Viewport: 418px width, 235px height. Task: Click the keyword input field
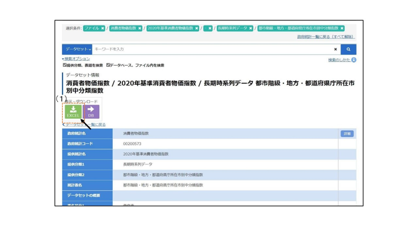click(212, 49)
